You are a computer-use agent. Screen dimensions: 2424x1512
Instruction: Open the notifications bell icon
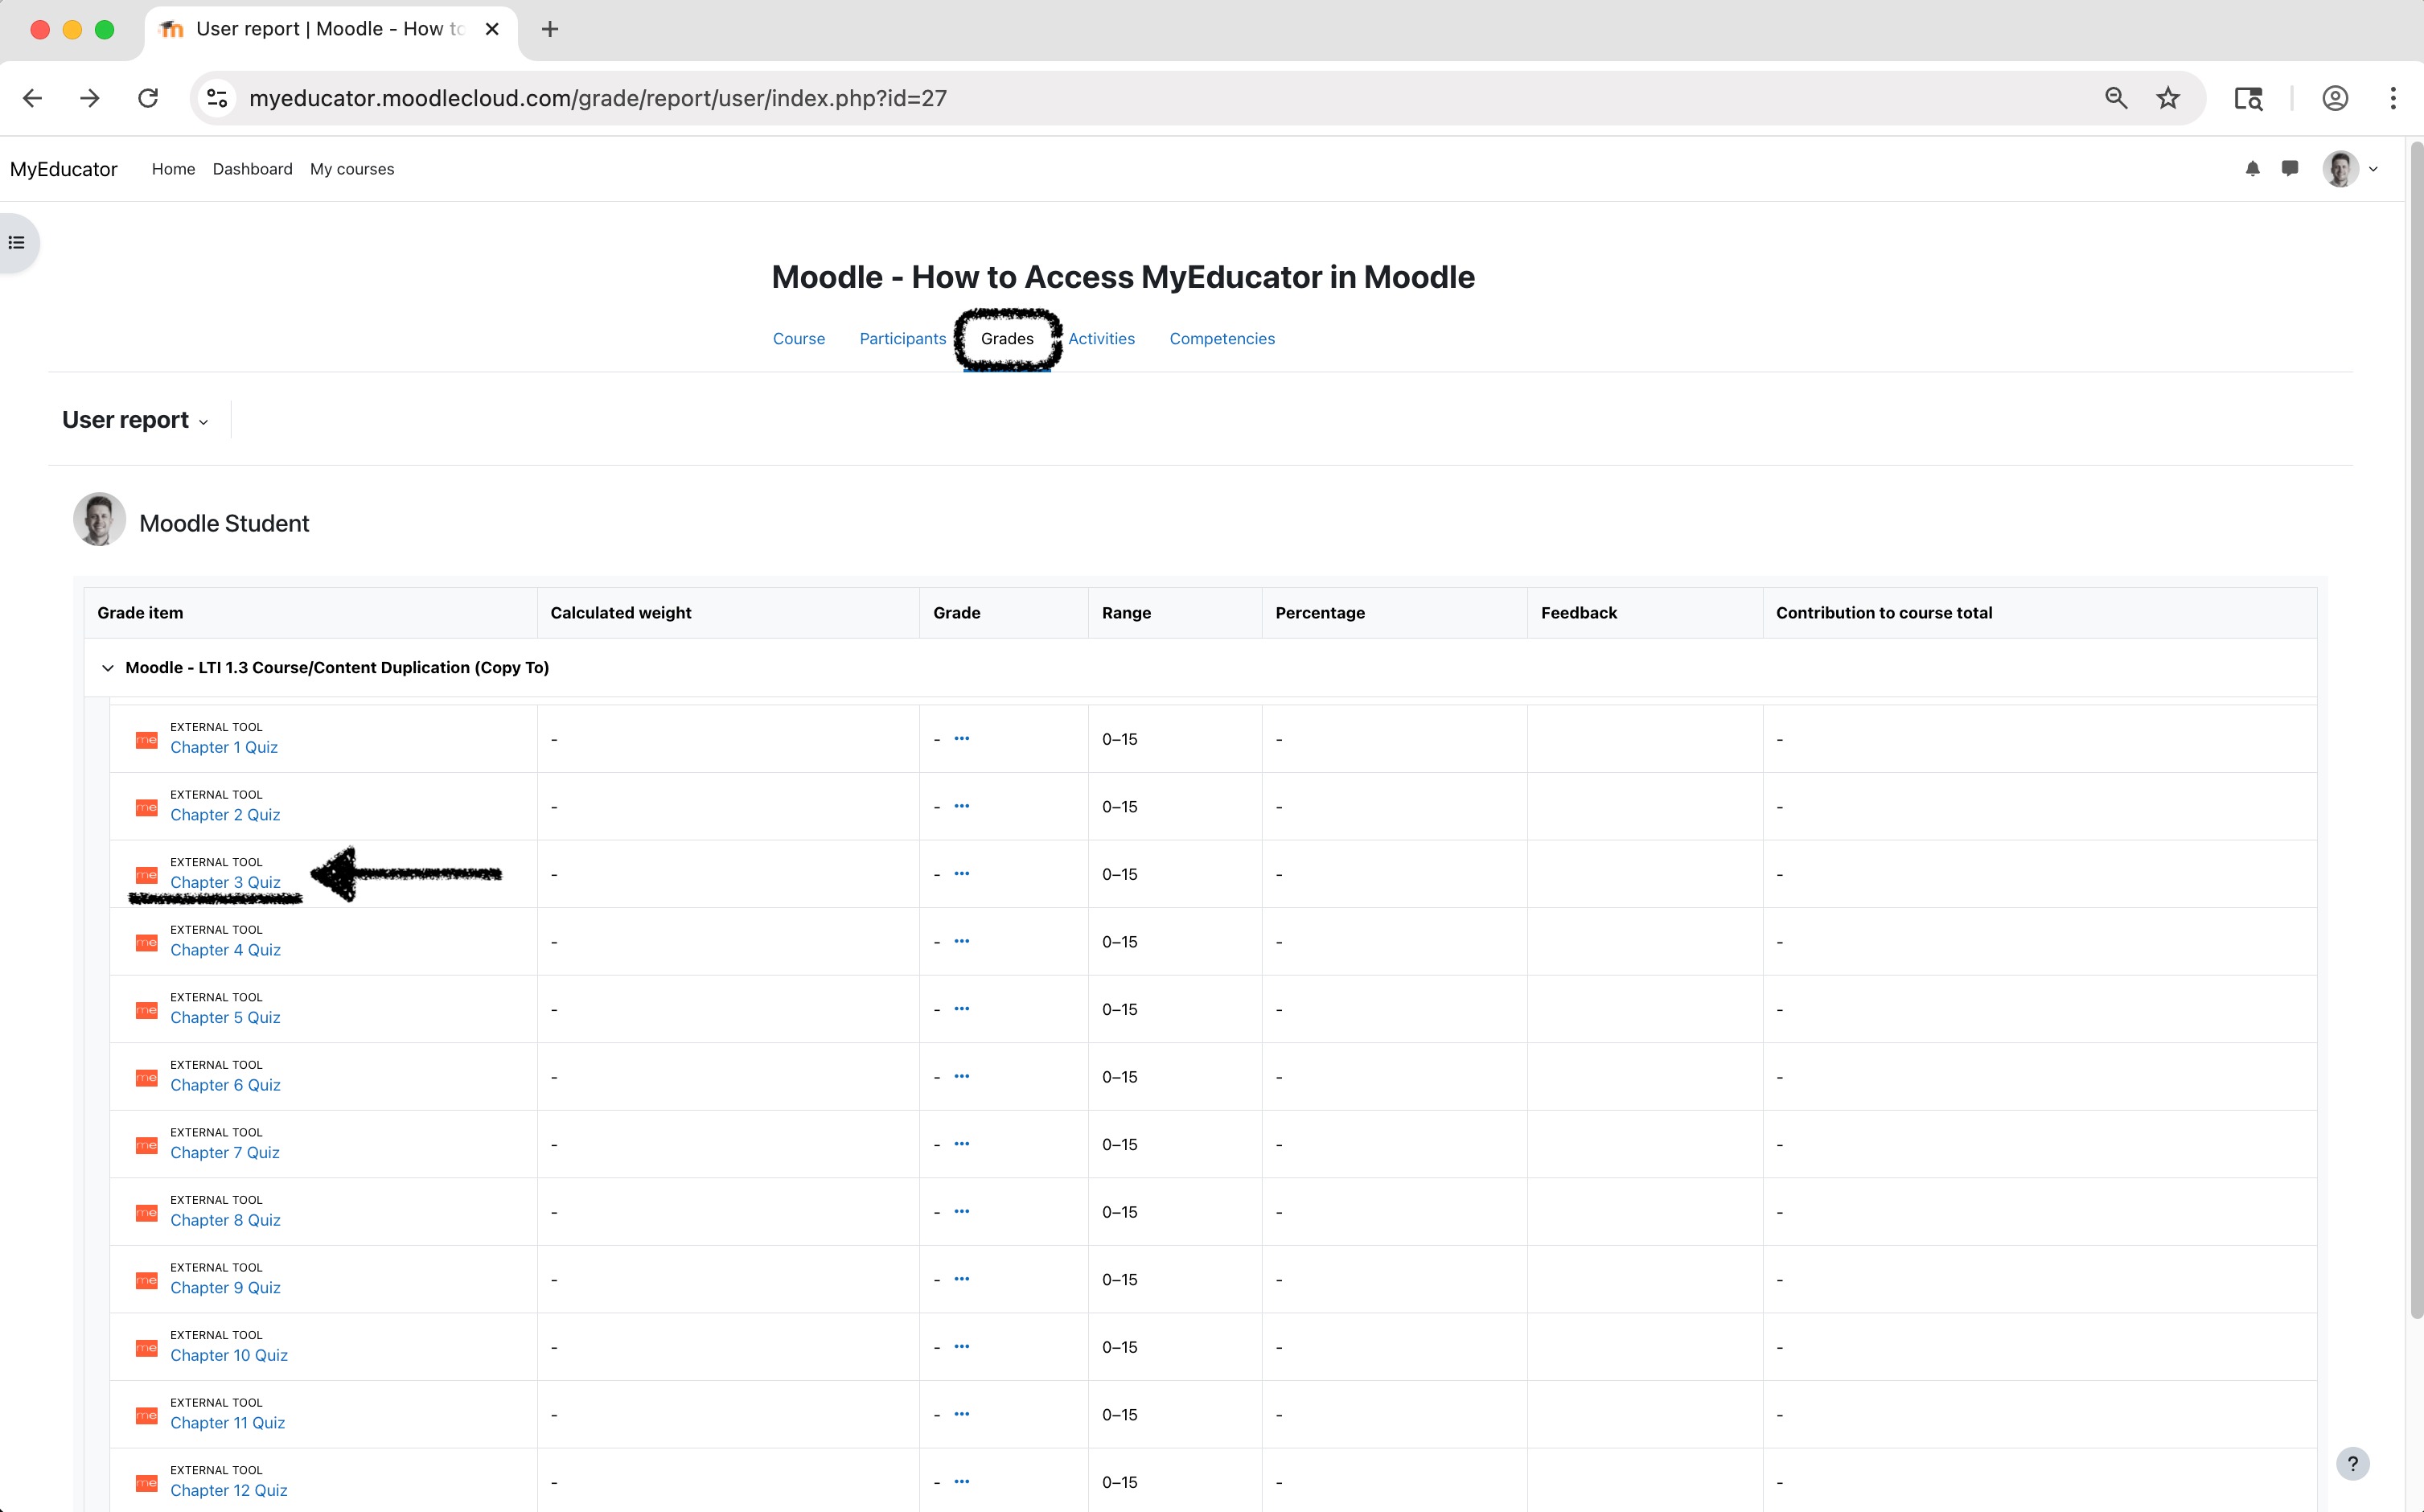(x=2252, y=169)
